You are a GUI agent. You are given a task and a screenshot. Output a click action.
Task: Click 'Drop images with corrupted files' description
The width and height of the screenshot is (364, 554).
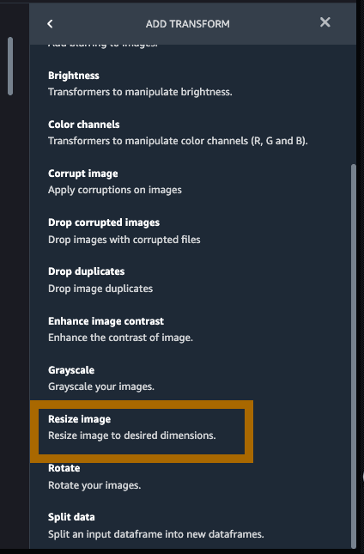point(124,240)
